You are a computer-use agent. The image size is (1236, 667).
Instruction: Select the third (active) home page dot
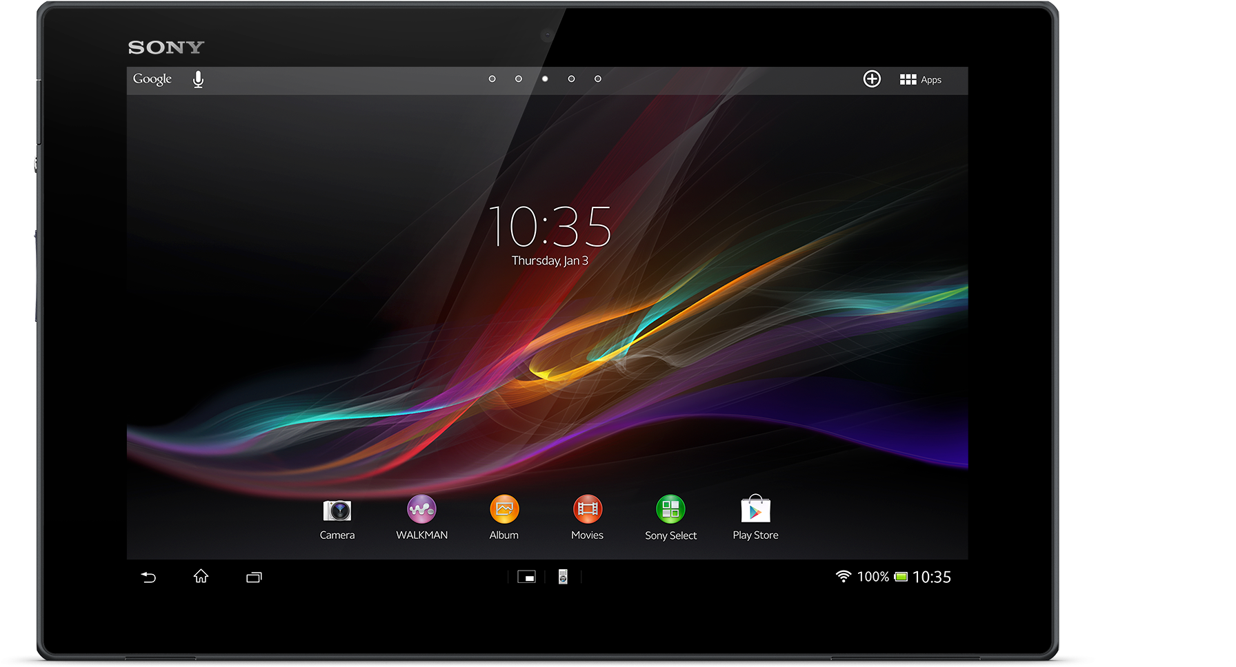tap(545, 79)
